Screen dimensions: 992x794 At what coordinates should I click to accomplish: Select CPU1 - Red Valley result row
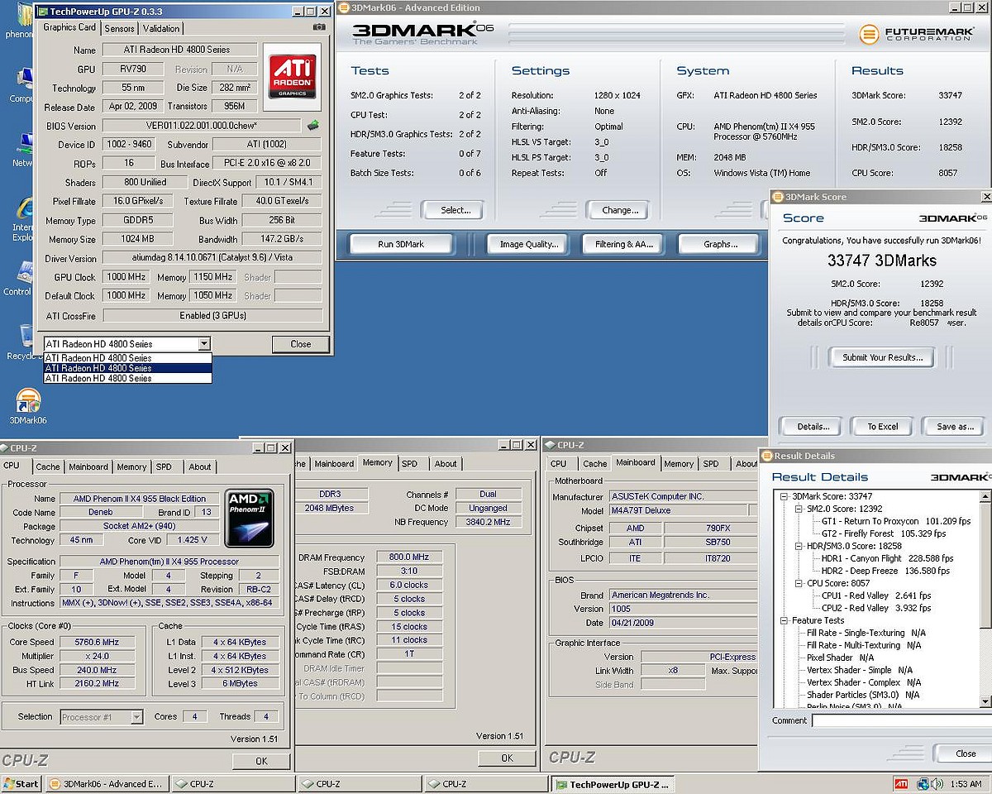tap(875, 595)
